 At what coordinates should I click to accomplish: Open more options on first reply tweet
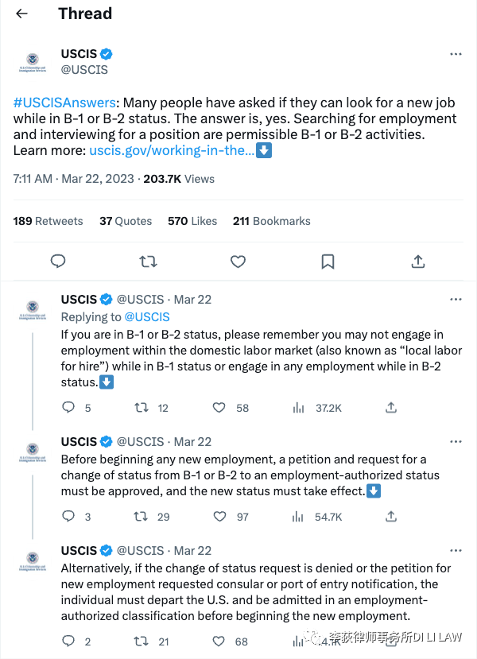[456, 300]
